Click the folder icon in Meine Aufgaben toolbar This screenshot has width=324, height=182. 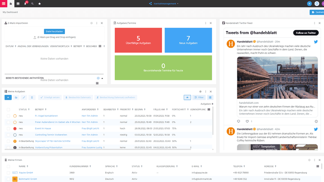click(x=16, y=97)
